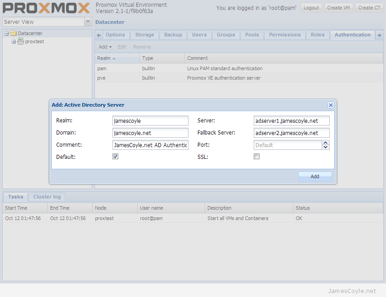Switch to the Storage tab

coord(145,35)
